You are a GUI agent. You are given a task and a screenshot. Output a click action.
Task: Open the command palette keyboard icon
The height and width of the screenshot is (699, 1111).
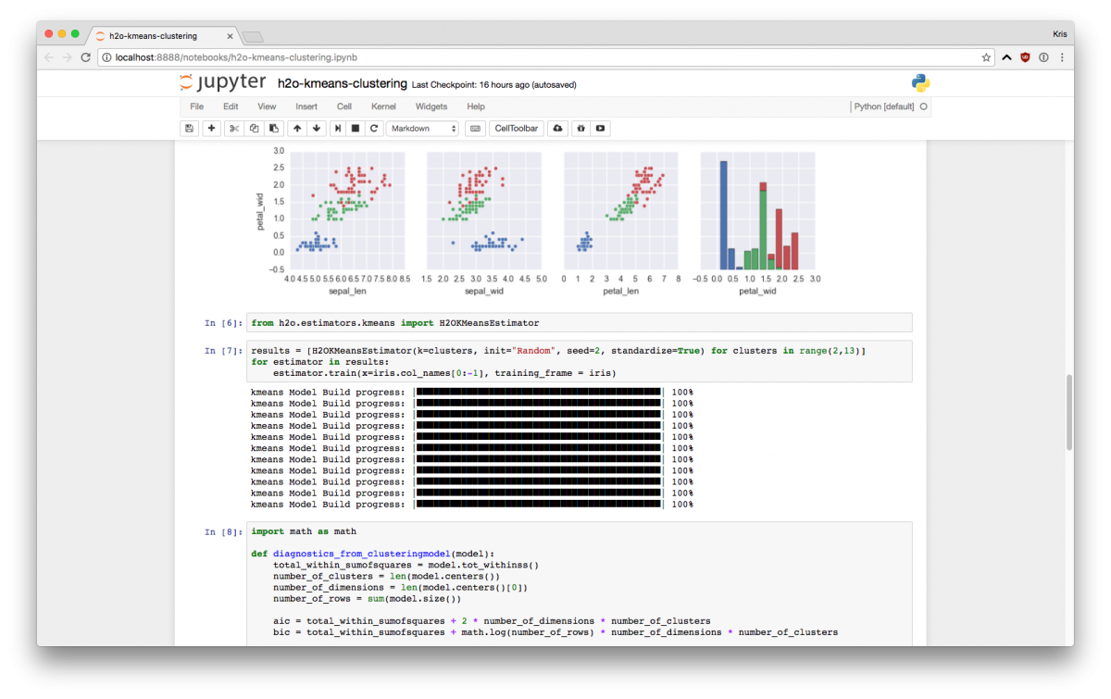click(474, 129)
